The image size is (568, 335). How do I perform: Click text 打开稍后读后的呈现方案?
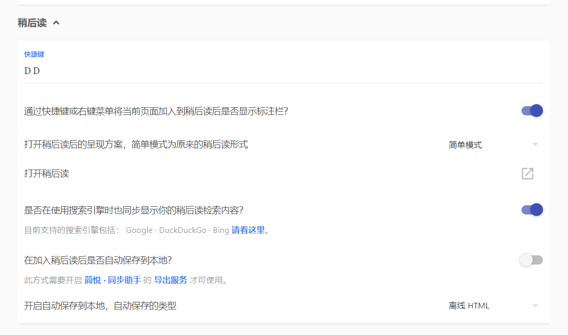coord(73,145)
